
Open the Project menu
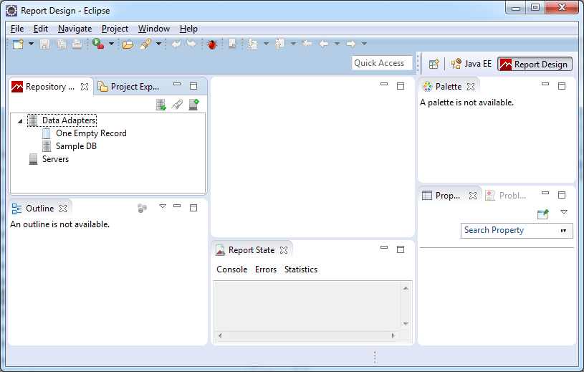(115, 29)
